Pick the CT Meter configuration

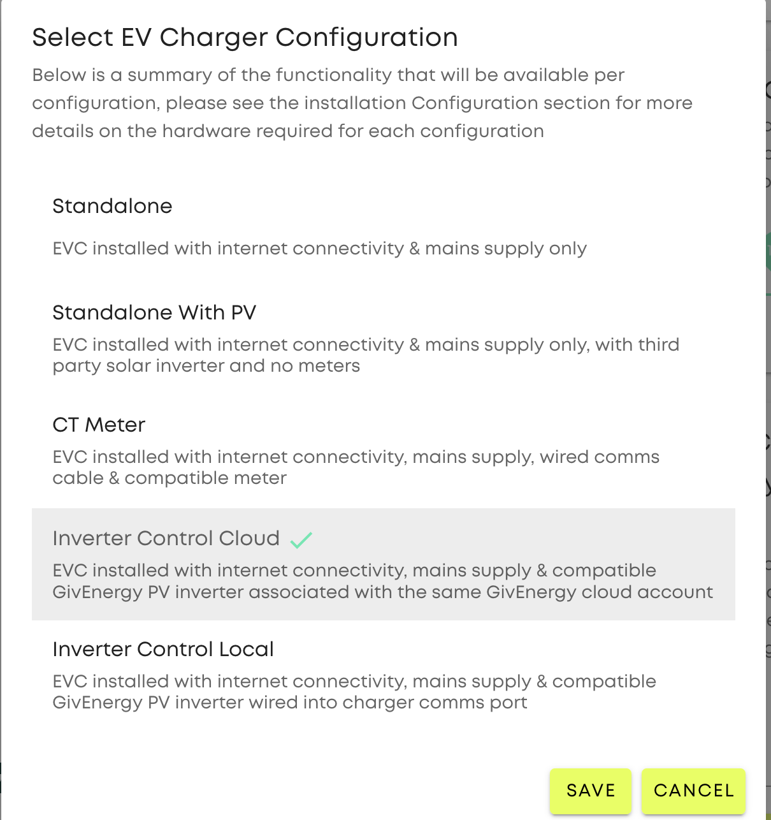(x=383, y=450)
